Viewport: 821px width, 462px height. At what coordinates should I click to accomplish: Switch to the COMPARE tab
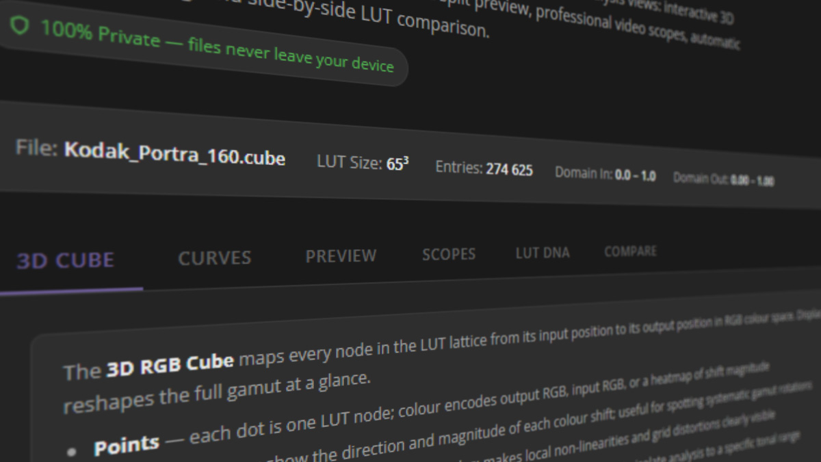[x=630, y=252]
